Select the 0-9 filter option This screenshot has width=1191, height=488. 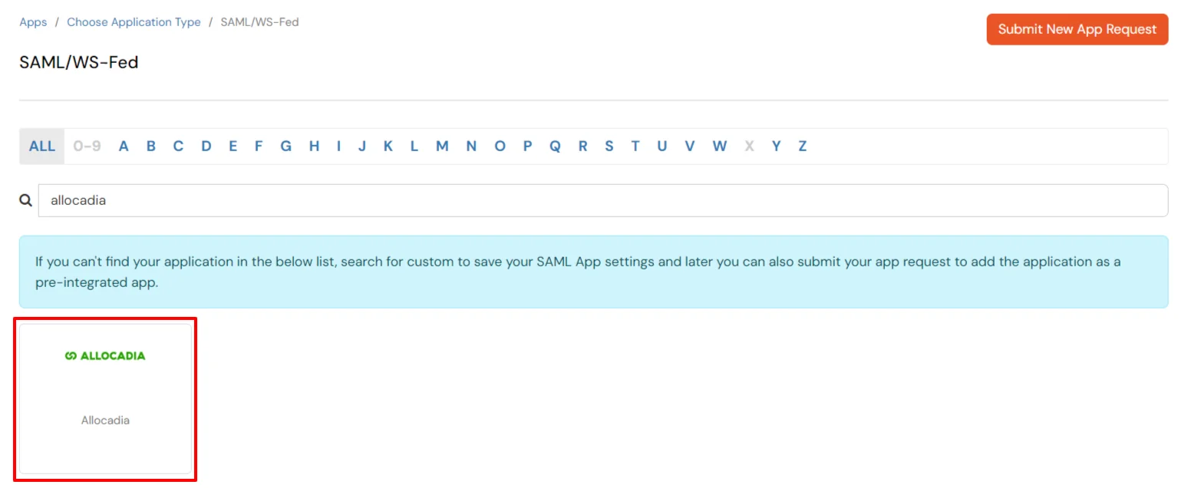85,146
